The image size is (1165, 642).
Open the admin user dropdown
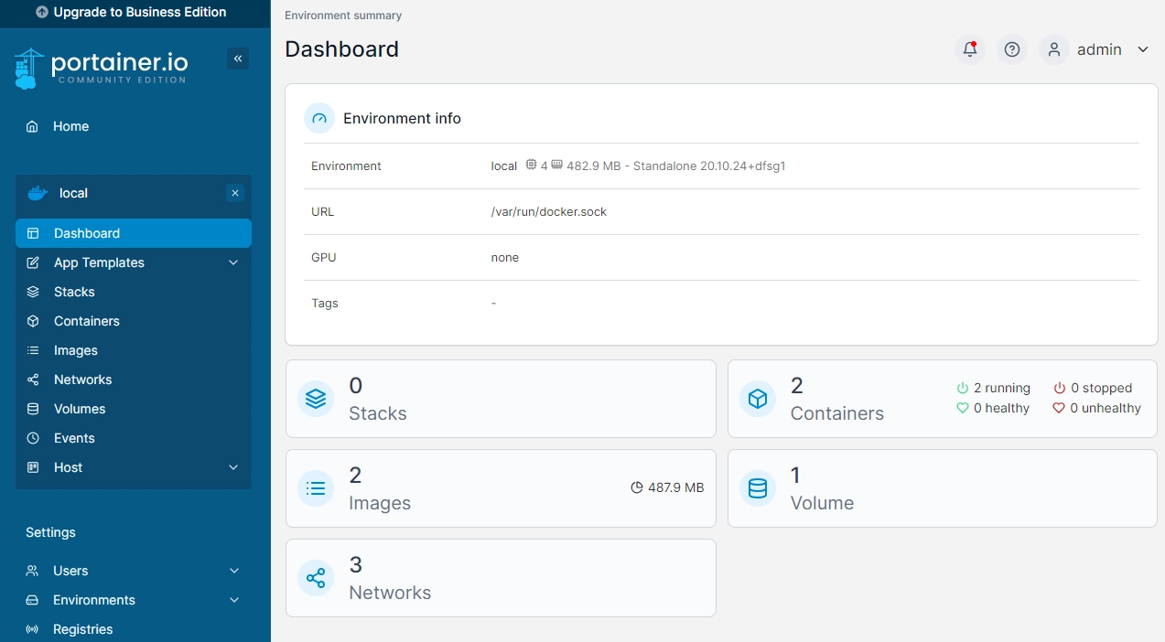coord(1098,49)
